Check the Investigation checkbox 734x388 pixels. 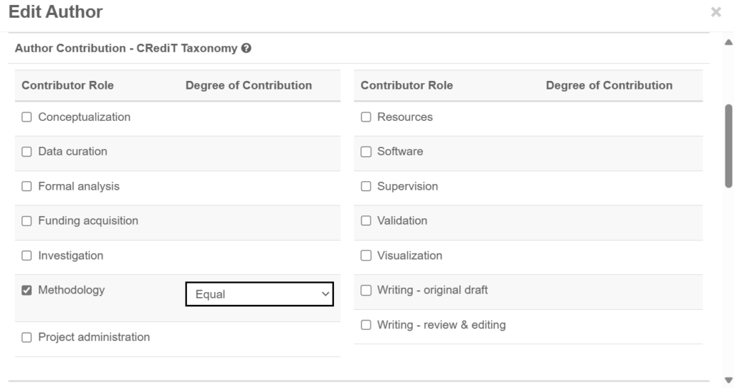click(27, 256)
